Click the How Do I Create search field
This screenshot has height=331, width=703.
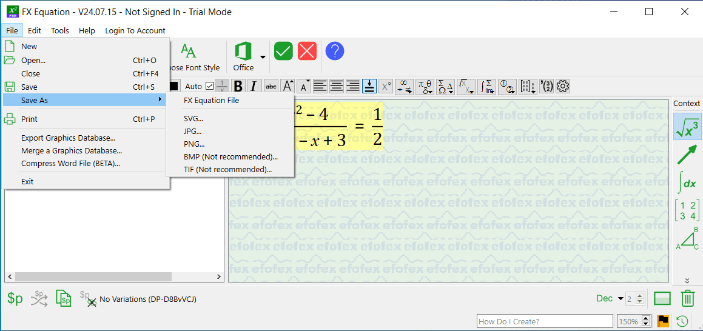point(545,321)
